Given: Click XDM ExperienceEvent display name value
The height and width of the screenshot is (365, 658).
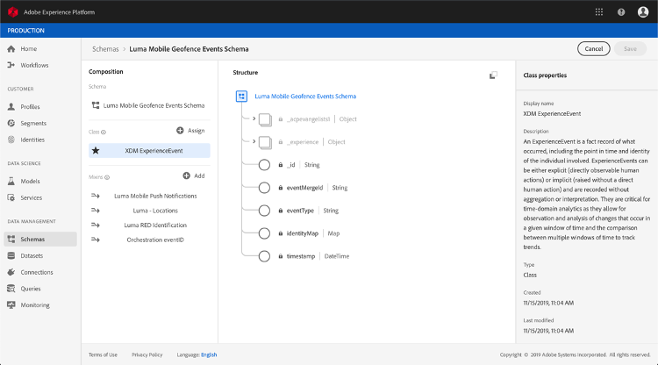Looking at the screenshot, I should coord(552,113).
